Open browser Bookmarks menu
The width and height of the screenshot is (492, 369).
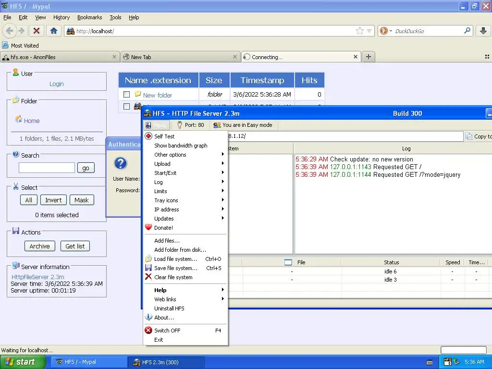[89, 17]
